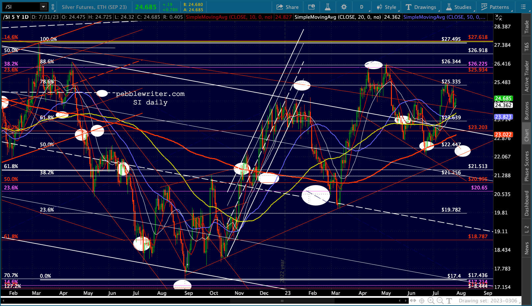Open the D timeframe dropdown
This screenshot has width=532, height=306.
pos(362,7)
